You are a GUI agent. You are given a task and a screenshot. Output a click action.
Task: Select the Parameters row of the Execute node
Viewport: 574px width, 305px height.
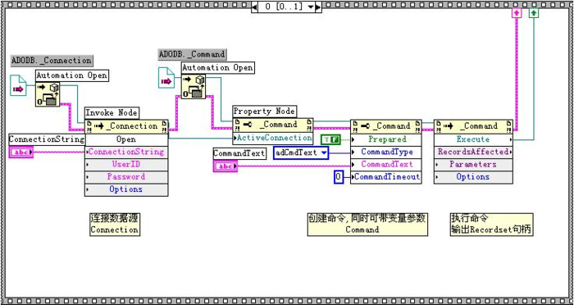point(473,165)
